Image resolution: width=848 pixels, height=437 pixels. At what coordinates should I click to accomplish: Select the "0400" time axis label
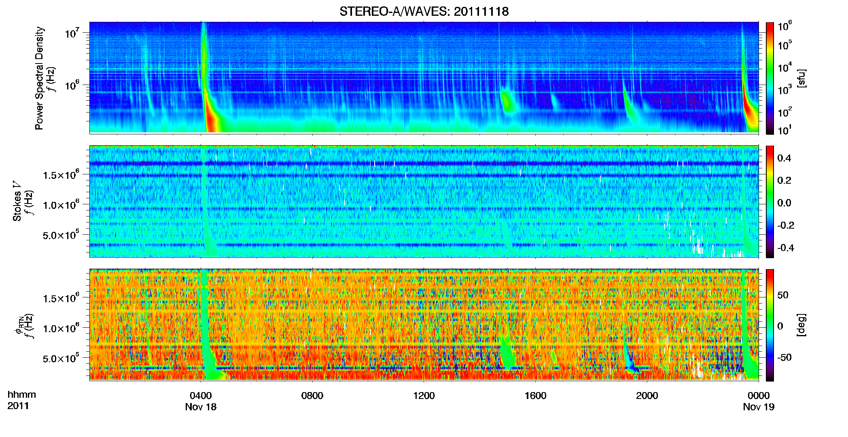[x=201, y=396]
